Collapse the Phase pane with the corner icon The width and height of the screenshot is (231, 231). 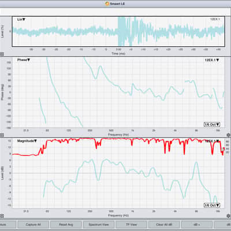(x=2, y=135)
